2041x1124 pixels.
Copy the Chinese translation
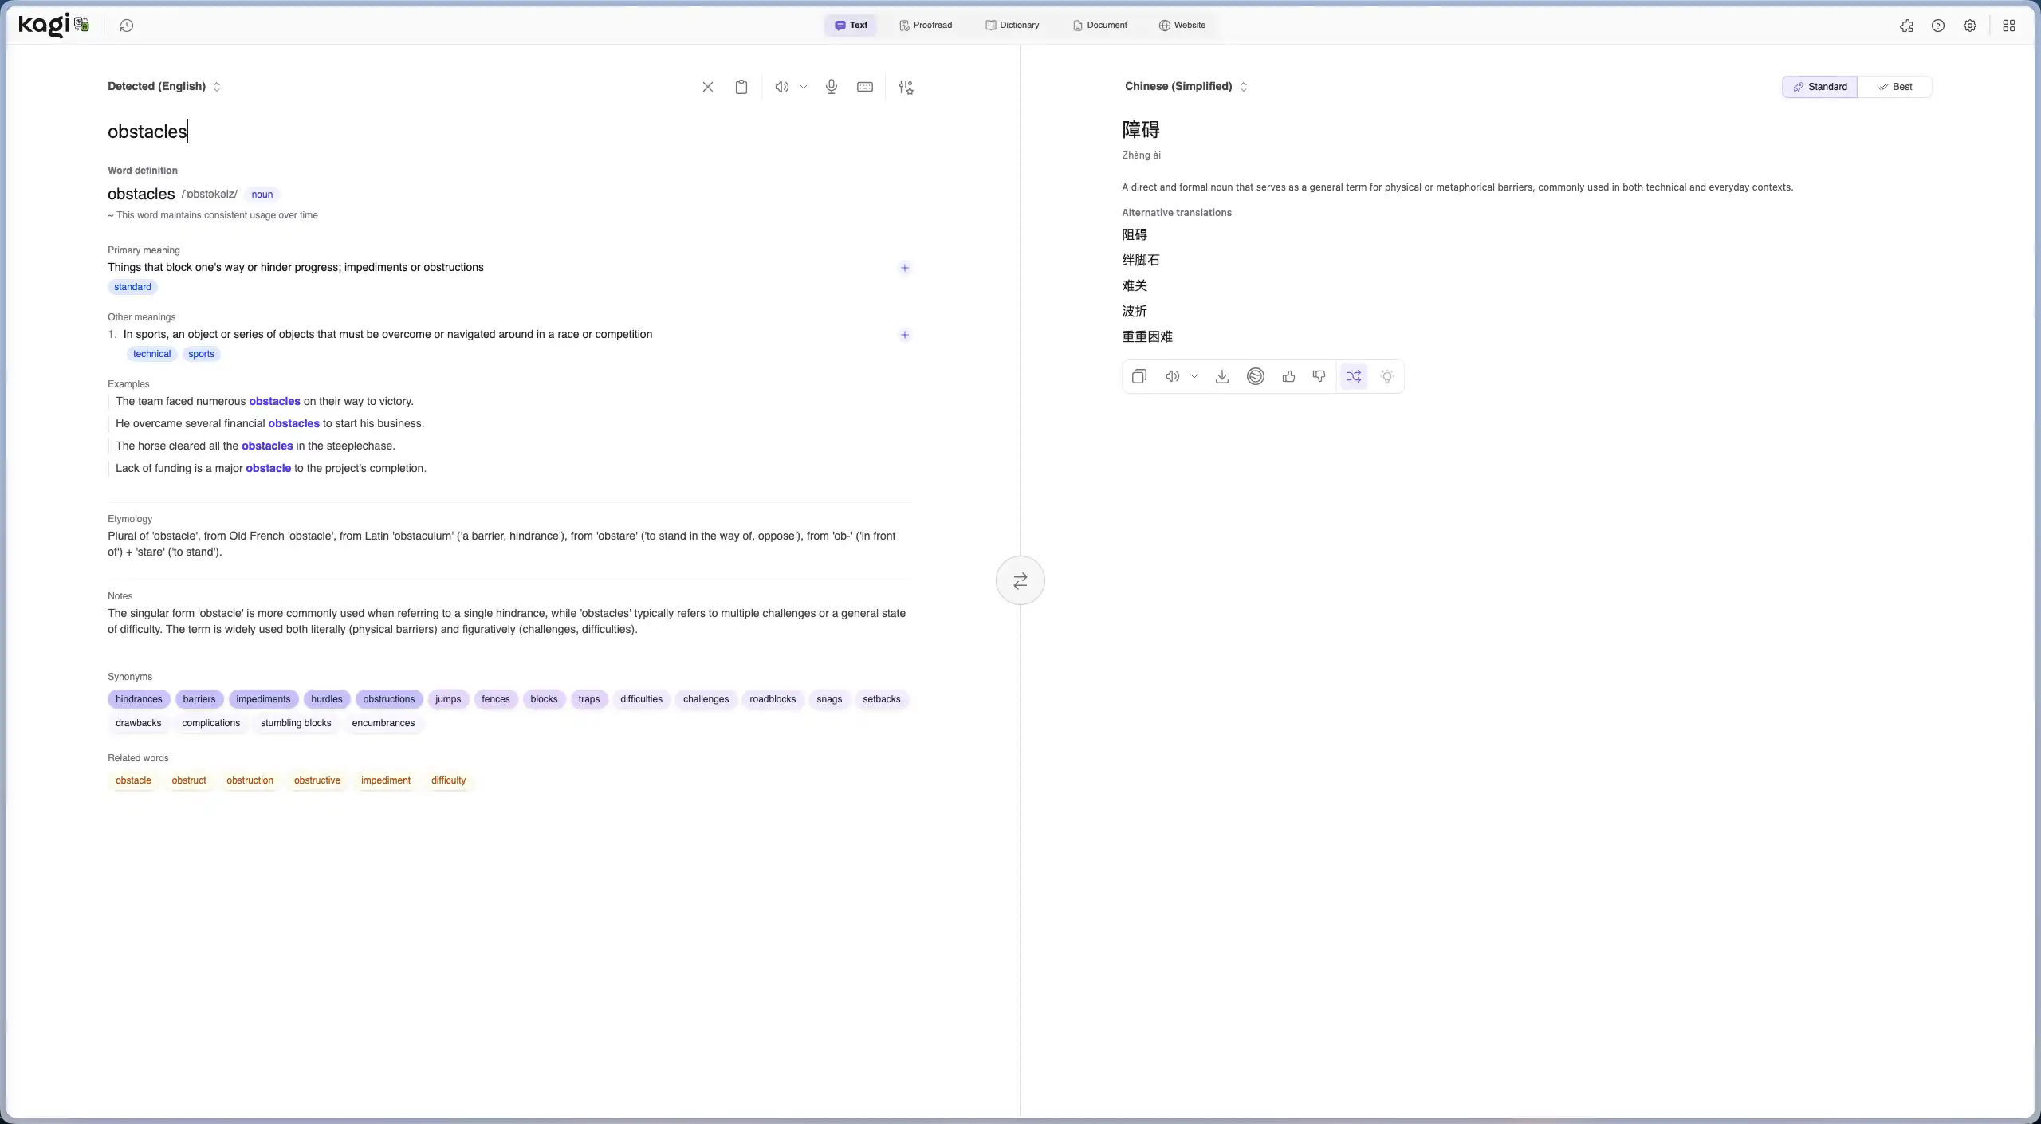[x=1138, y=376]
